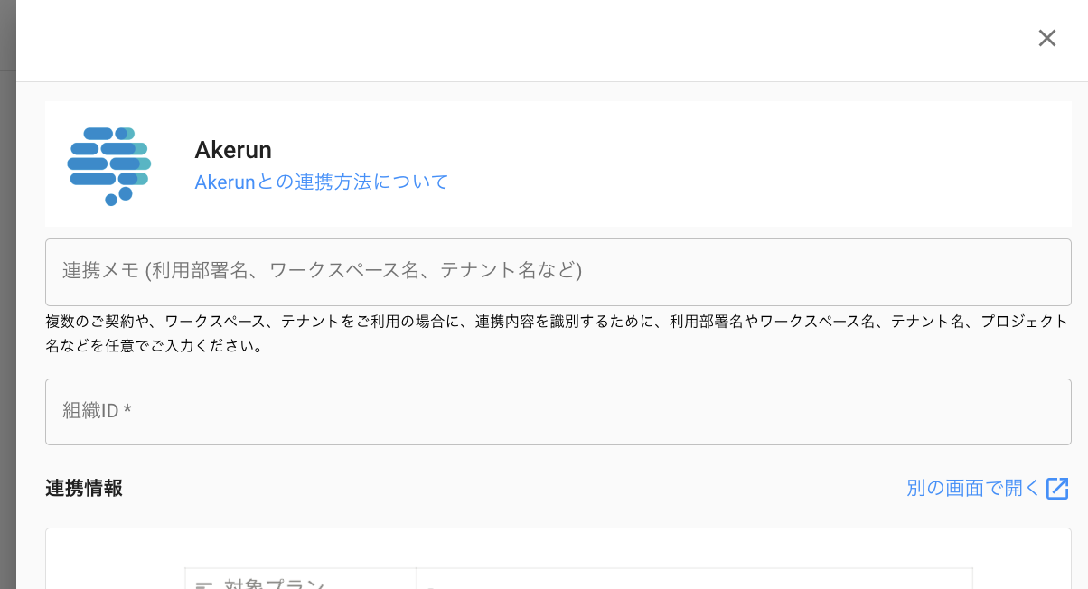Open the 別の画面で開く link text
1088x589 pixels.
[x=973, y=489]
